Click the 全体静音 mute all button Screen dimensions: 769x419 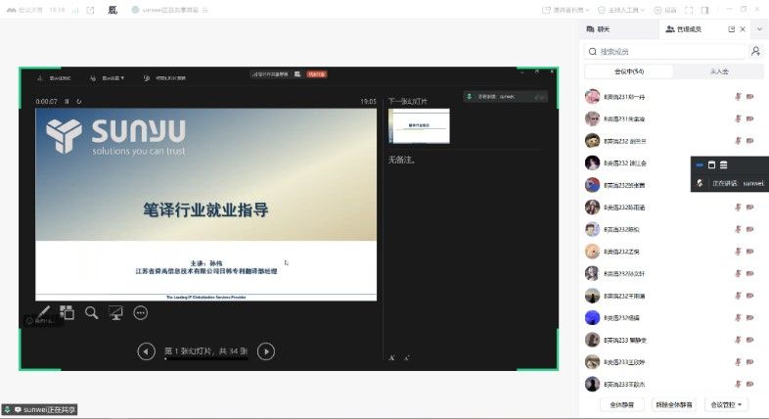(622, 403)
